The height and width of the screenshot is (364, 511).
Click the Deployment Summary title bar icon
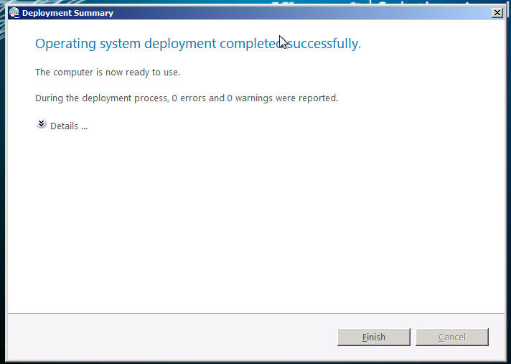(14, 13)
